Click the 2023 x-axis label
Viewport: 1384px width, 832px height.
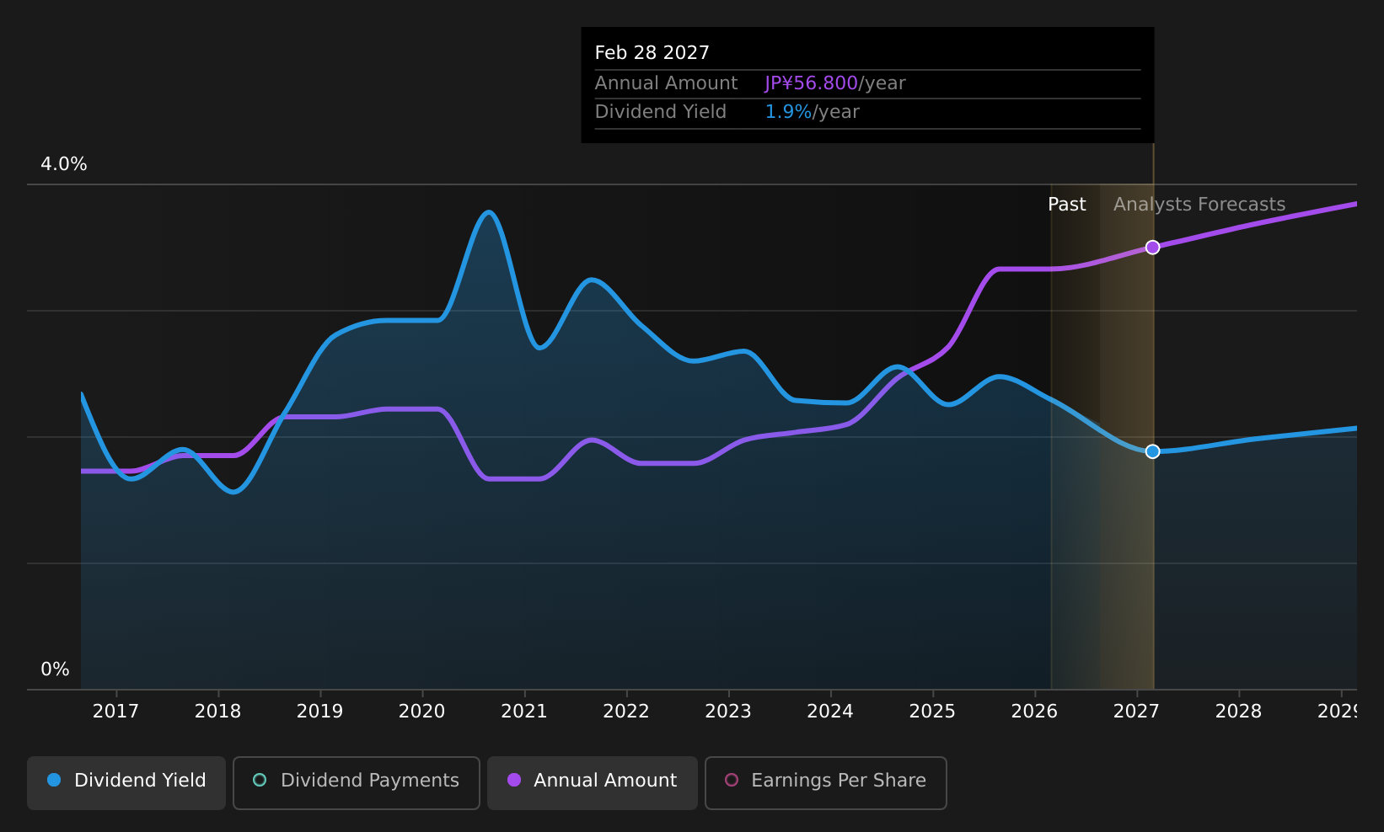728,712
